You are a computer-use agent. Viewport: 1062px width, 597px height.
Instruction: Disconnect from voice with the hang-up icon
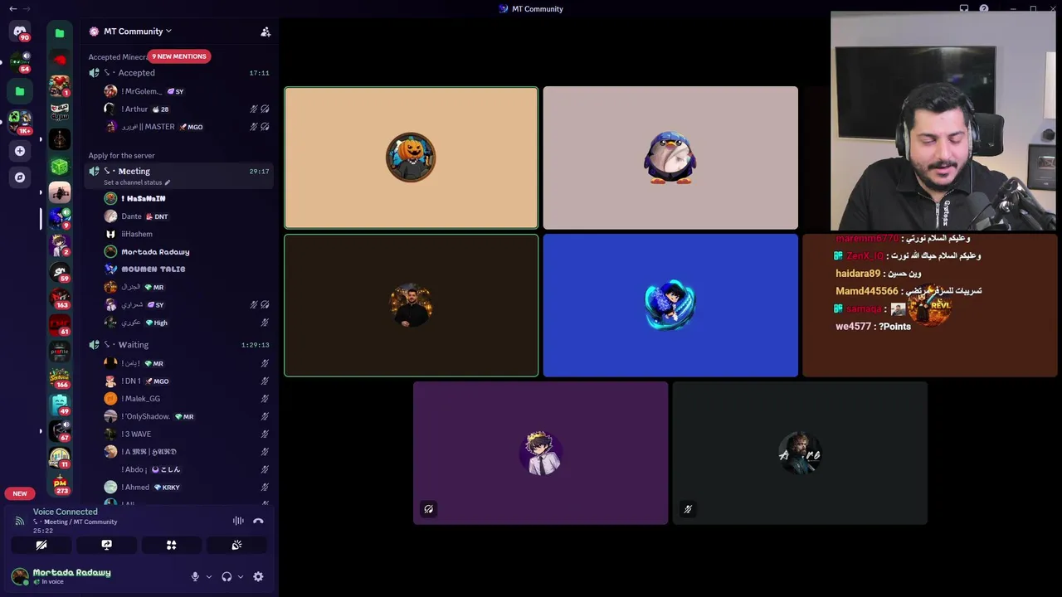point(258,521)
